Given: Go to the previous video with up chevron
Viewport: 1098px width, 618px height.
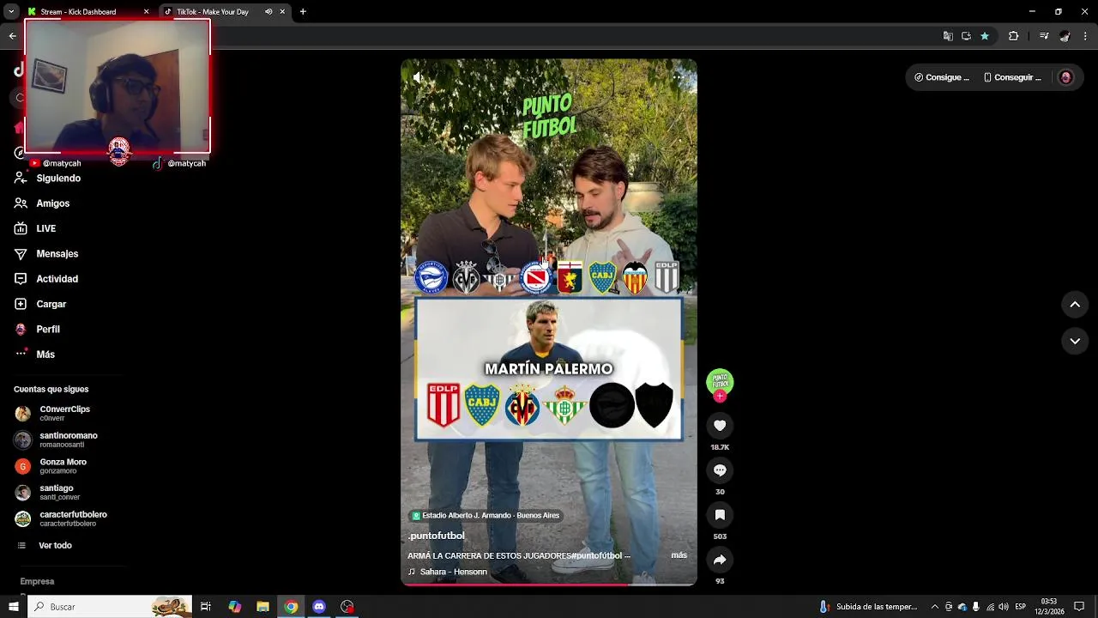Looking at the screenshot, I should (x=1075, y=304).
